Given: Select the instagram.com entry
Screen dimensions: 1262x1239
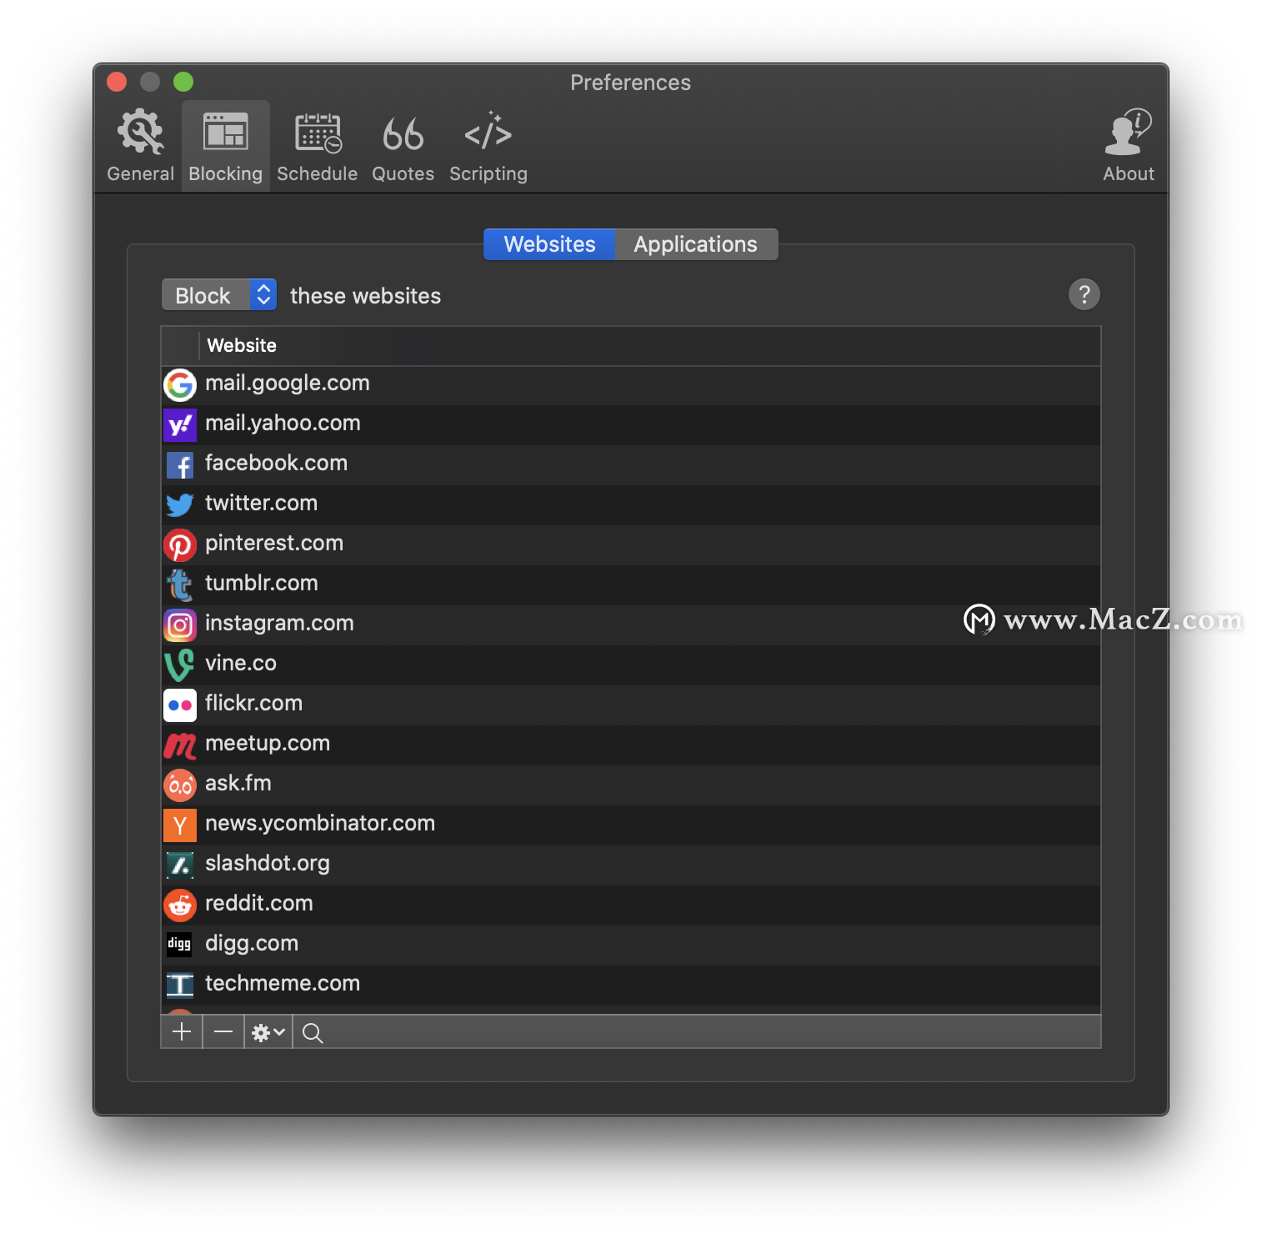Looking at the screenshot, I should tap(631, 625).
